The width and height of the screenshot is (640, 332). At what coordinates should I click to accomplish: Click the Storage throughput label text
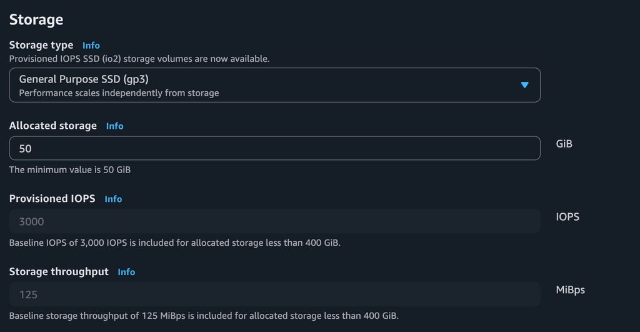click(x=59, y=272)
